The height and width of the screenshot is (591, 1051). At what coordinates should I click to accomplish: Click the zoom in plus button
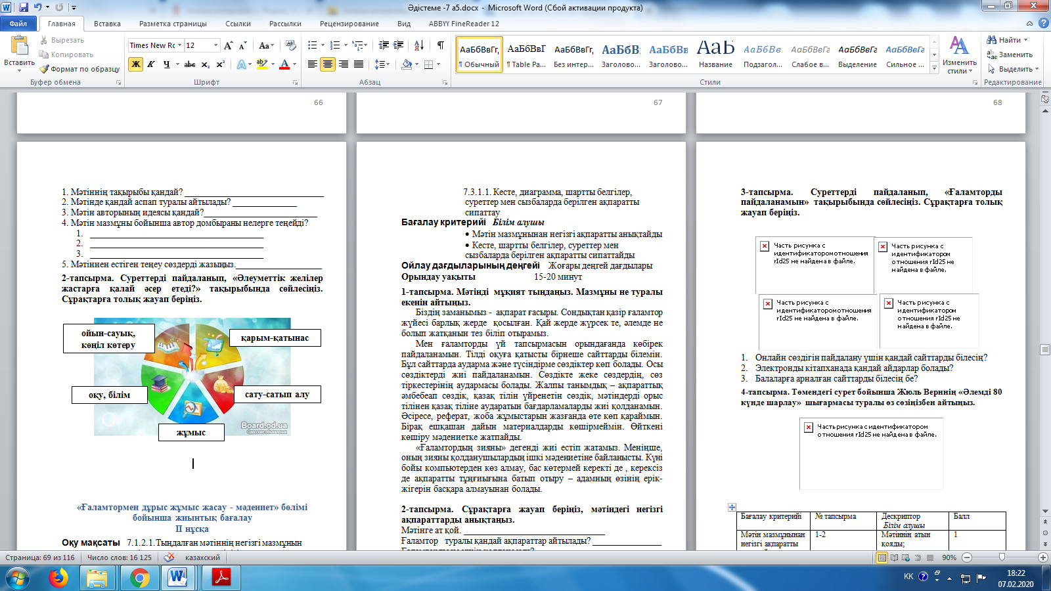(1042, 558)
